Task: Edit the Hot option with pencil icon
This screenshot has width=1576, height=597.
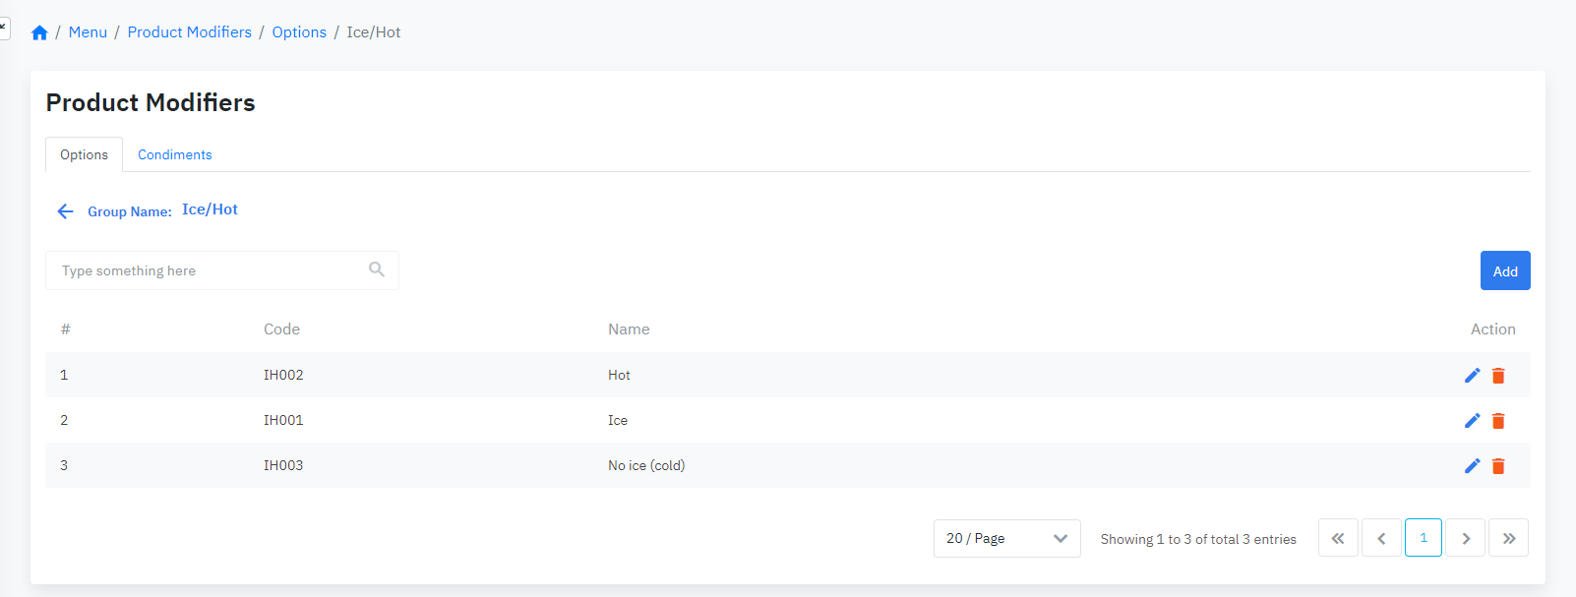Action: tap(1472, 375)
